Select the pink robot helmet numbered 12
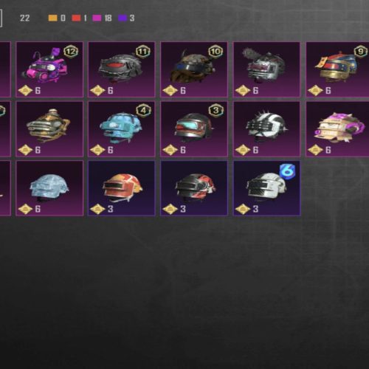 pyautogui.click(x=49, y=69)
